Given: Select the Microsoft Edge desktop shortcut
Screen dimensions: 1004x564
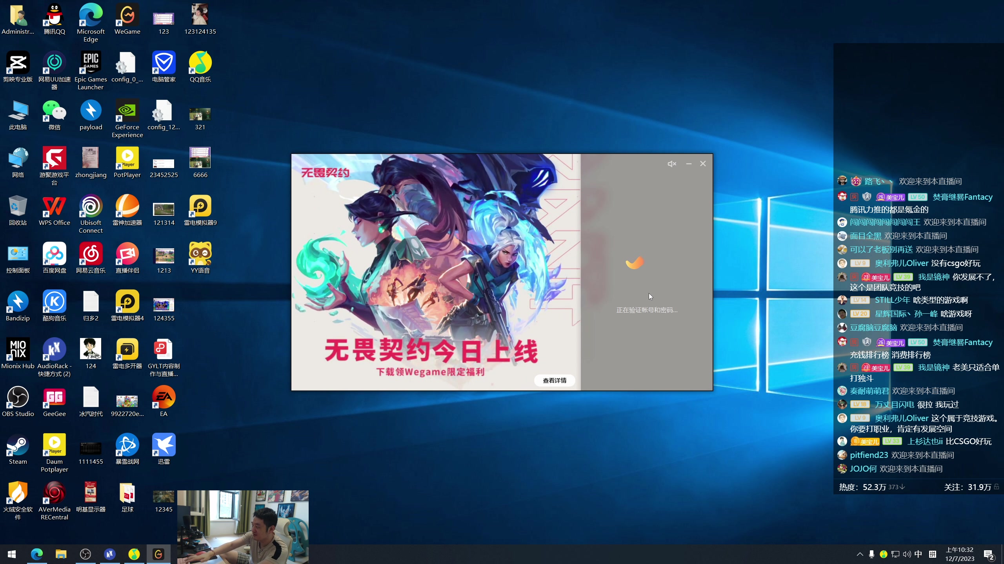Looking at the screenshot, I should (91, 23).
